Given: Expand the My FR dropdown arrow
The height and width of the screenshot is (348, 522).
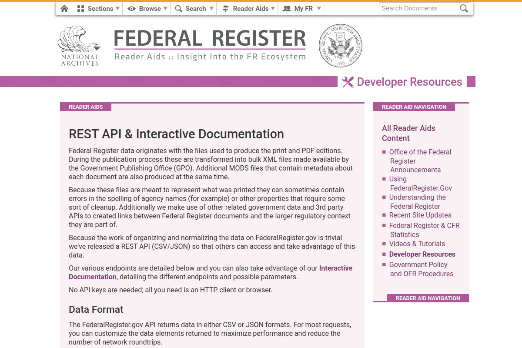Looking at the screenshot, I should [x=319, y=8].
